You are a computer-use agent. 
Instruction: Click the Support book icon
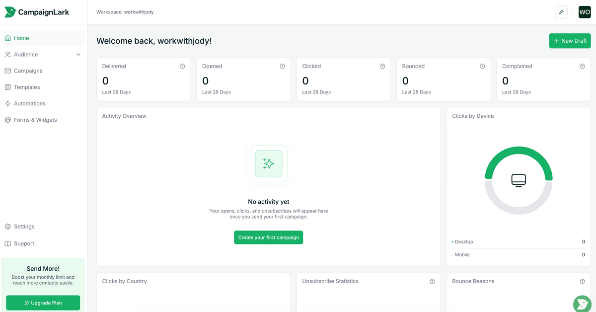(x=7, y=243)
